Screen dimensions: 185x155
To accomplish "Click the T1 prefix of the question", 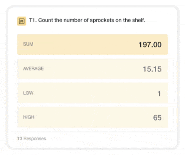I will [x=33, y=20].
